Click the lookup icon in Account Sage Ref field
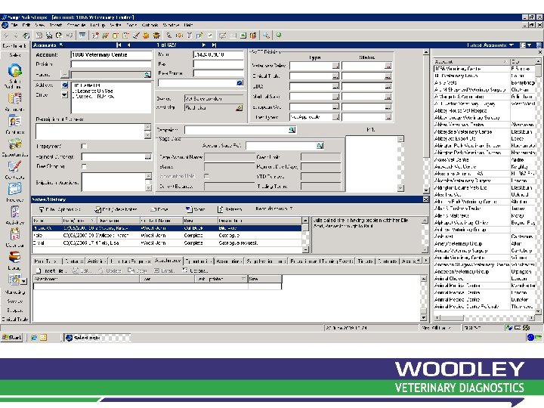This screenshot has height=408, width=544. pos(320,146)
